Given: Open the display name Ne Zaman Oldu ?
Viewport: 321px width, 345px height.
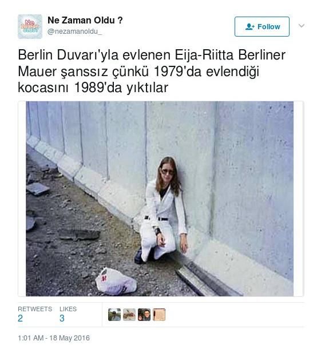Looking at the screenshot, I should (85, 20).
